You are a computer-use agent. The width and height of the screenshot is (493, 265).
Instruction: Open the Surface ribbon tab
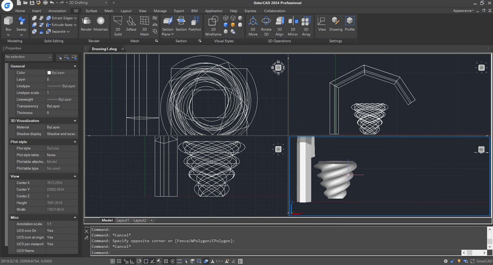(91, 11)
